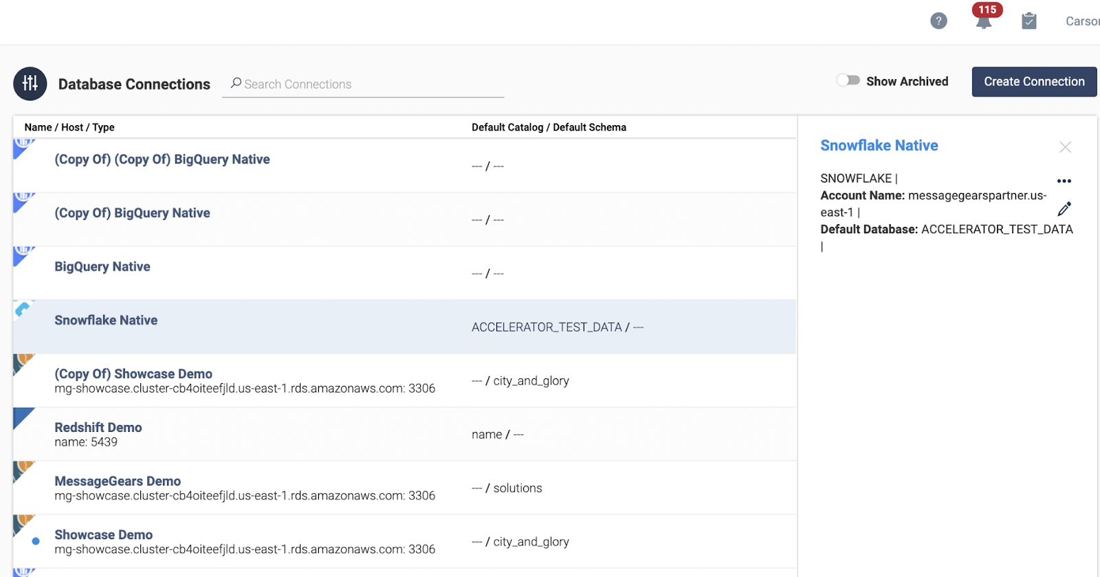This screenshot has width=1100, height=577.
Task: Click the search magnifier icon
Action: click(236, 83)
